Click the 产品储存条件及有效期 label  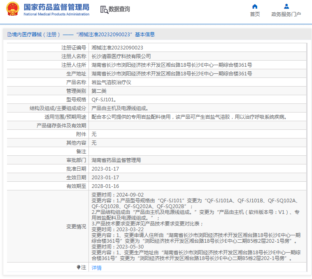pyautogui.click(x=61, y=126)
